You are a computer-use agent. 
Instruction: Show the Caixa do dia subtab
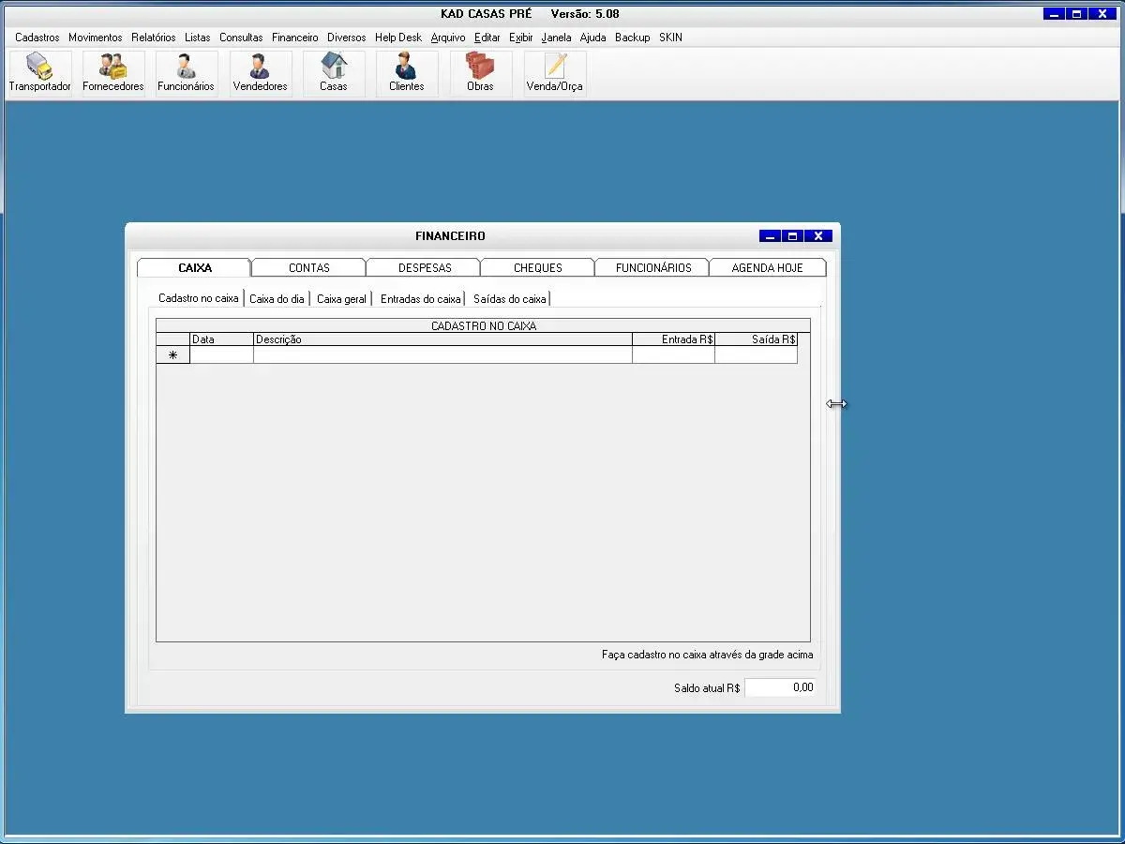(x=277, y=299)
